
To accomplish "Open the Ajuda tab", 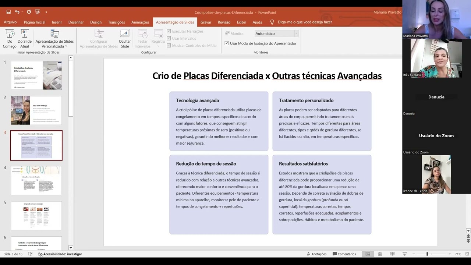I will click(x=257, y=22).
